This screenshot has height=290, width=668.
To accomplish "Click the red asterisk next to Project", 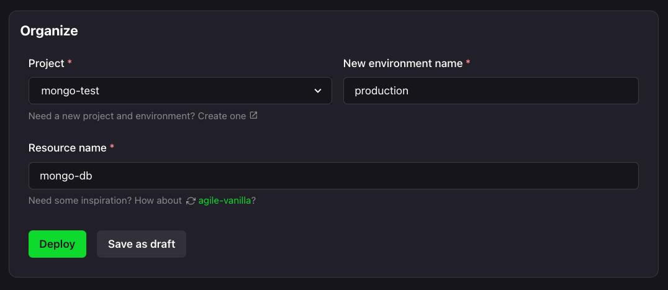I will tap(70, 63).
